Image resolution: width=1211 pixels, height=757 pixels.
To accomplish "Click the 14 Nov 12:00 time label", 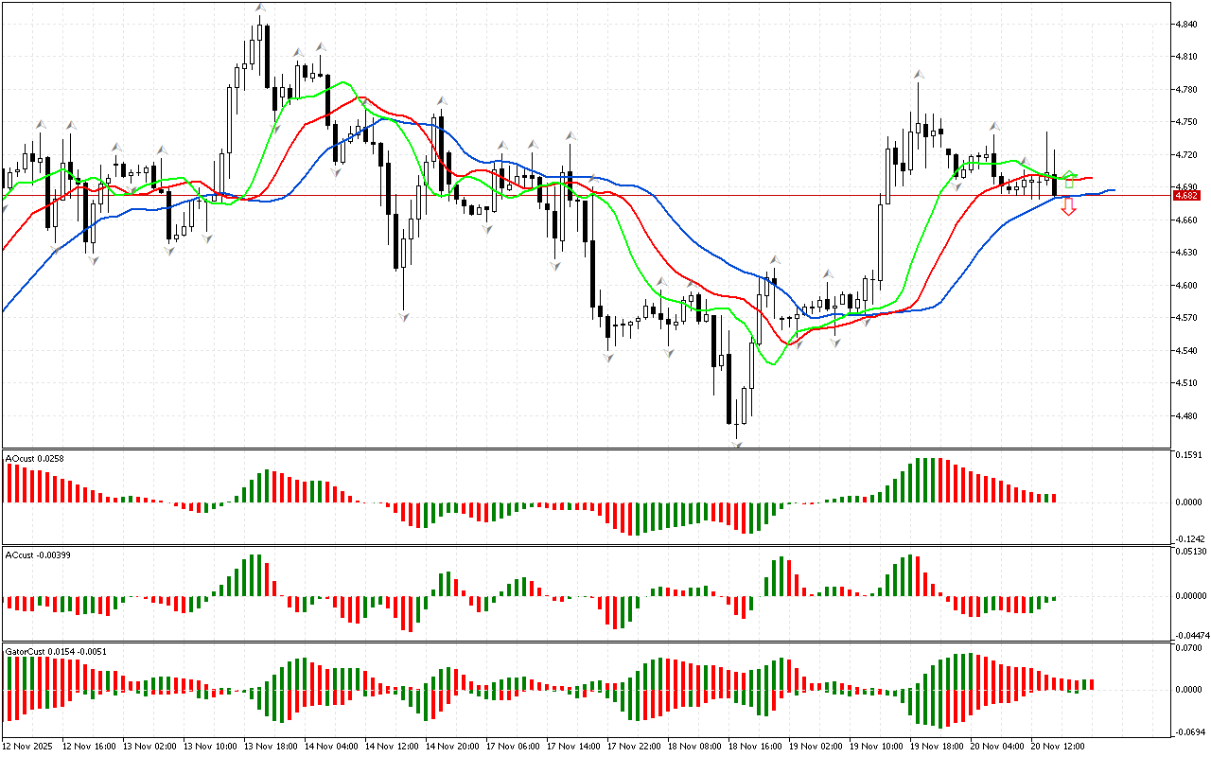I will click(393, 747).
